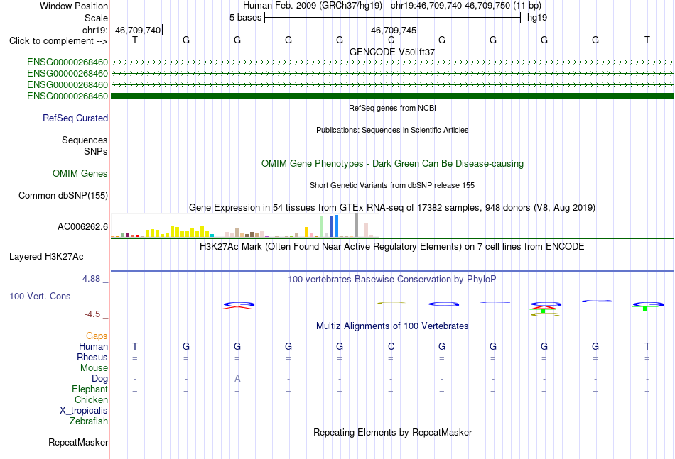Open the 100 Vert. Cons track label
The width and height of the screenshot is (675, 459).
point(40,296)
